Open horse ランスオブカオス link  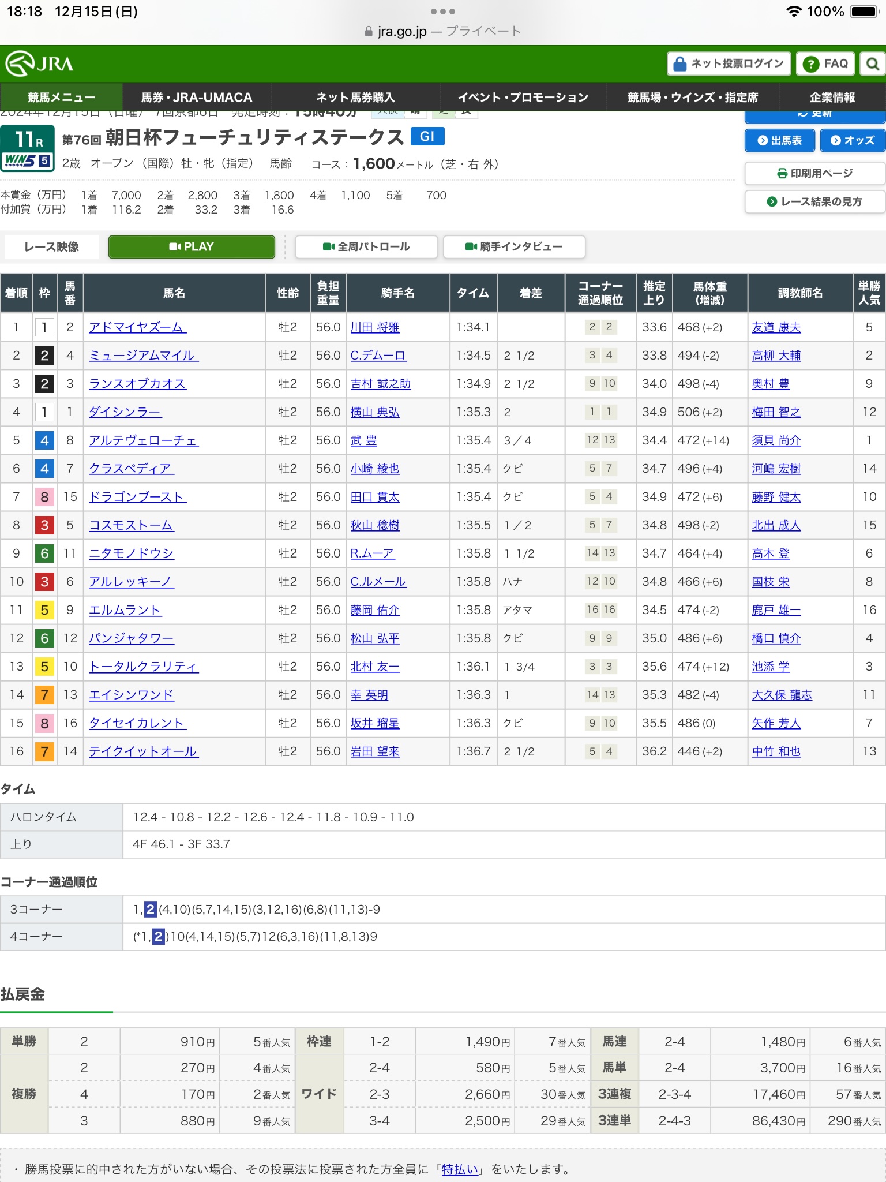tap(137, 384)
